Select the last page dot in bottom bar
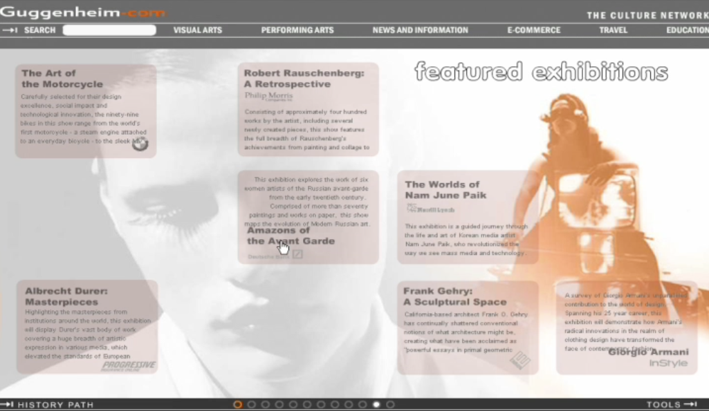This screenshot has height=411, width=709. pos(390,405)
